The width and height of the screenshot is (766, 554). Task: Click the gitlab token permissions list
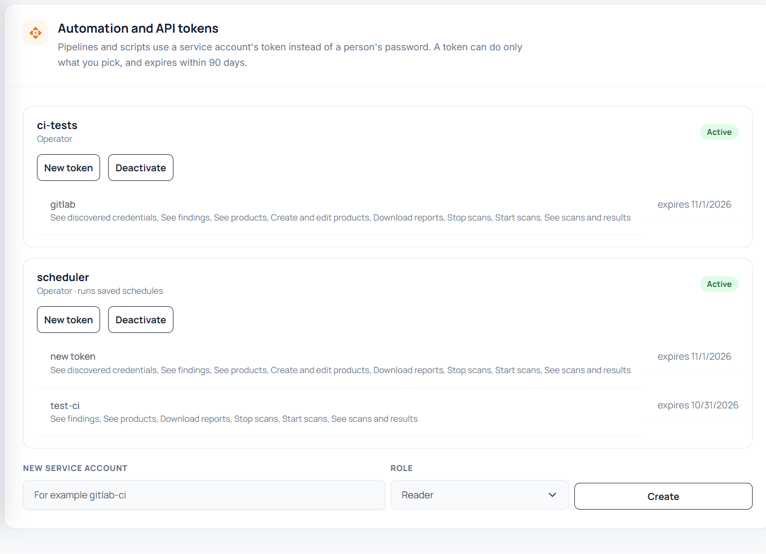[340, 217]
